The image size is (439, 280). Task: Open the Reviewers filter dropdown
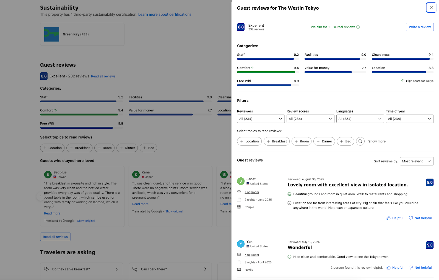(x=261, y=119)
